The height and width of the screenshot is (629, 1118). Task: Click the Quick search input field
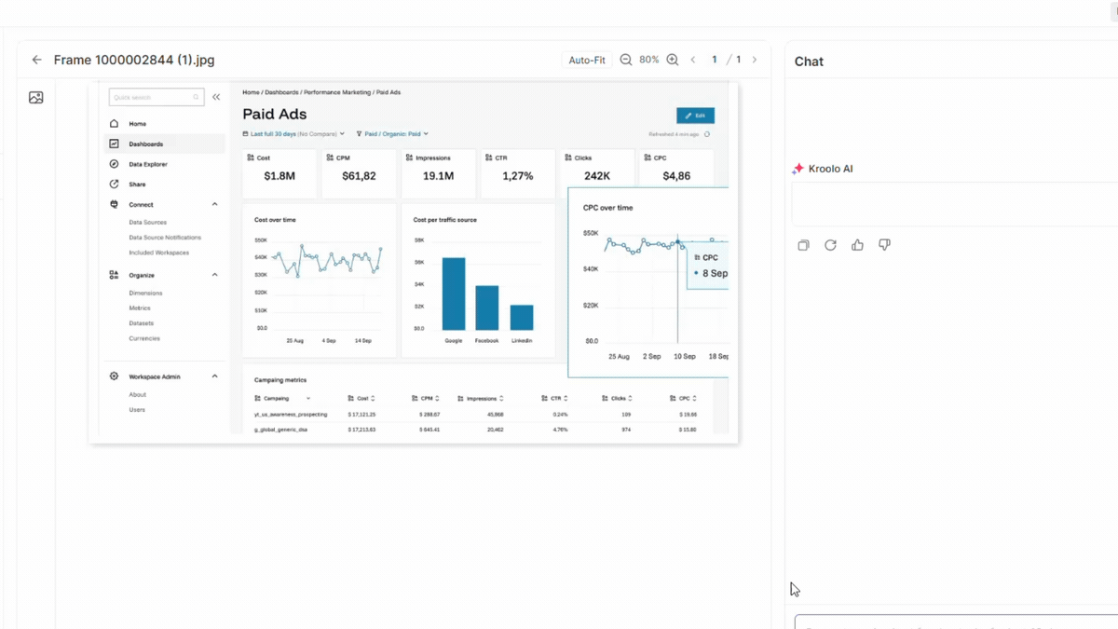click(x=151, y=97)
